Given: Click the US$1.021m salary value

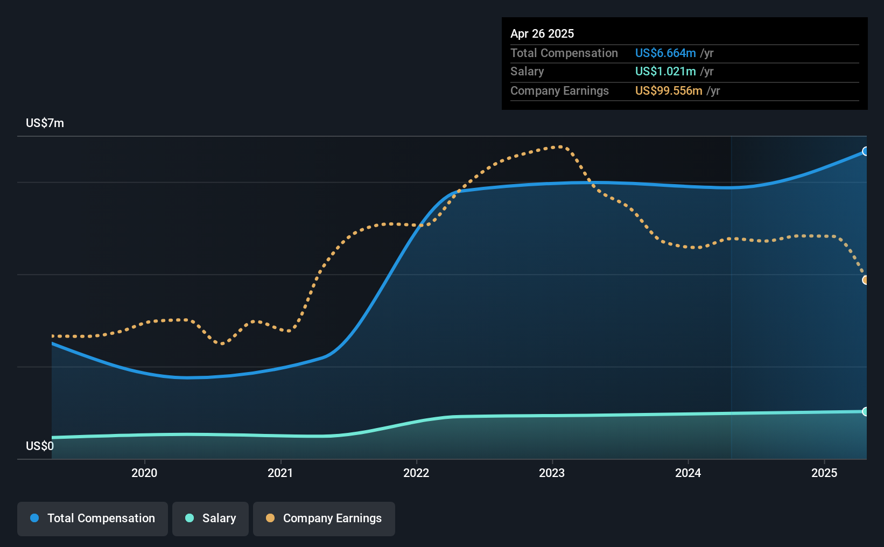Looking at the screenshot, I should (x=665, y=71).
